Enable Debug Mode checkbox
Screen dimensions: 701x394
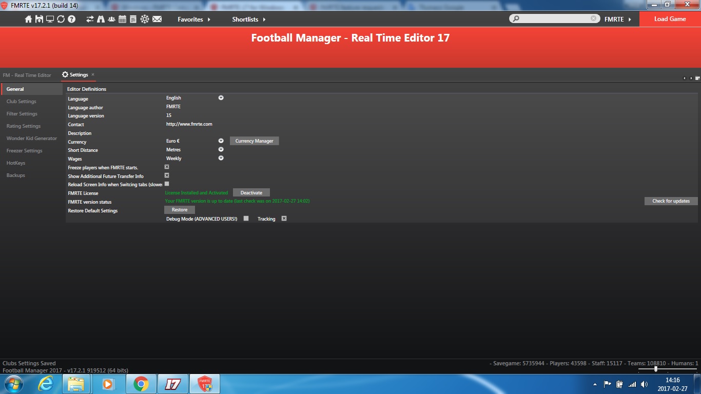246,219
